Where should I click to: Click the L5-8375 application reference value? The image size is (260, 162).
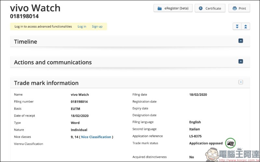click(x=196, y=136)
